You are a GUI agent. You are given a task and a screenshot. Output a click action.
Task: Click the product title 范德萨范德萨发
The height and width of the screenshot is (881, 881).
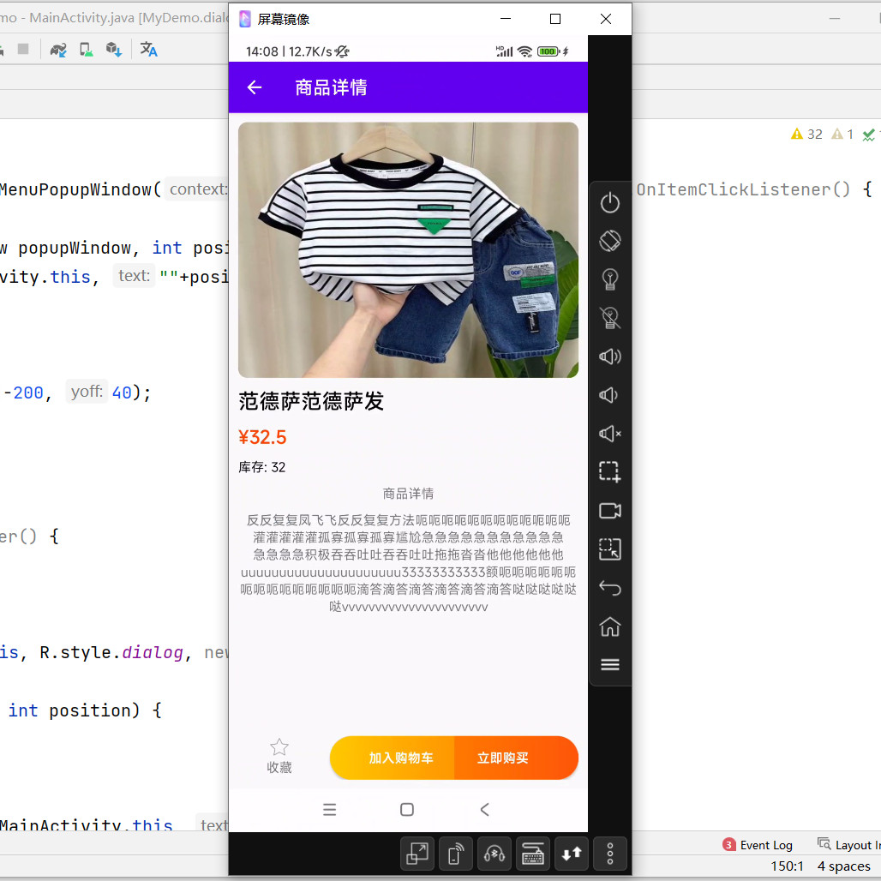coord(311,401)
